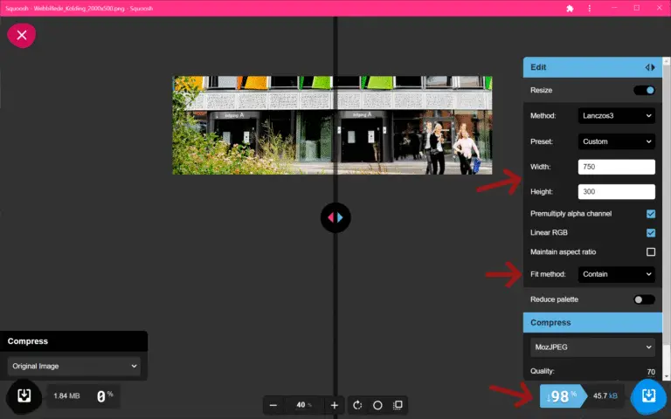Click the Height input field with 300
The width and height of the screenshot is (671, 419).
coord(616,191)
